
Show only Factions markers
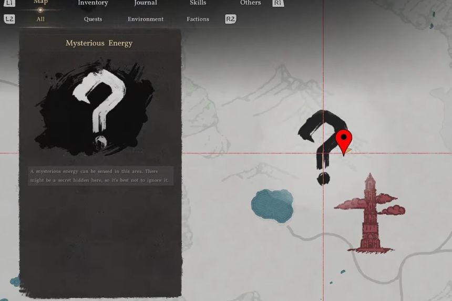tap(198, 19)
